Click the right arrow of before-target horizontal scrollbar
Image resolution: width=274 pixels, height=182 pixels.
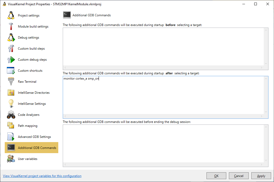(x=261, y=67)
